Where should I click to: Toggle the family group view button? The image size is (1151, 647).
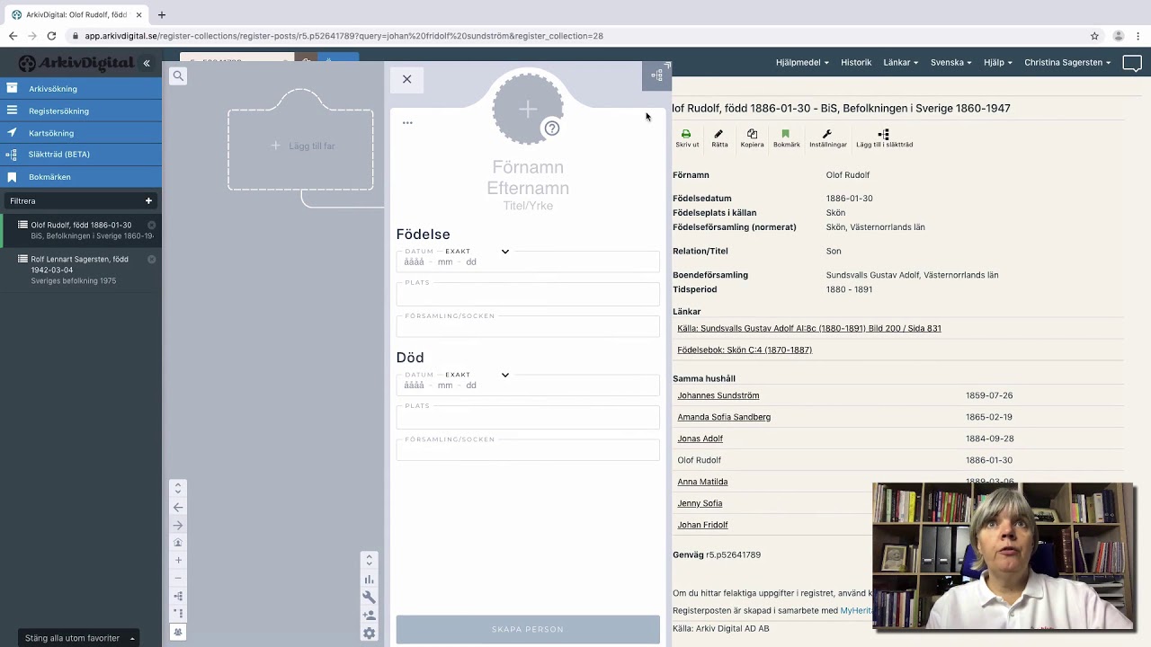click(178, 632)
